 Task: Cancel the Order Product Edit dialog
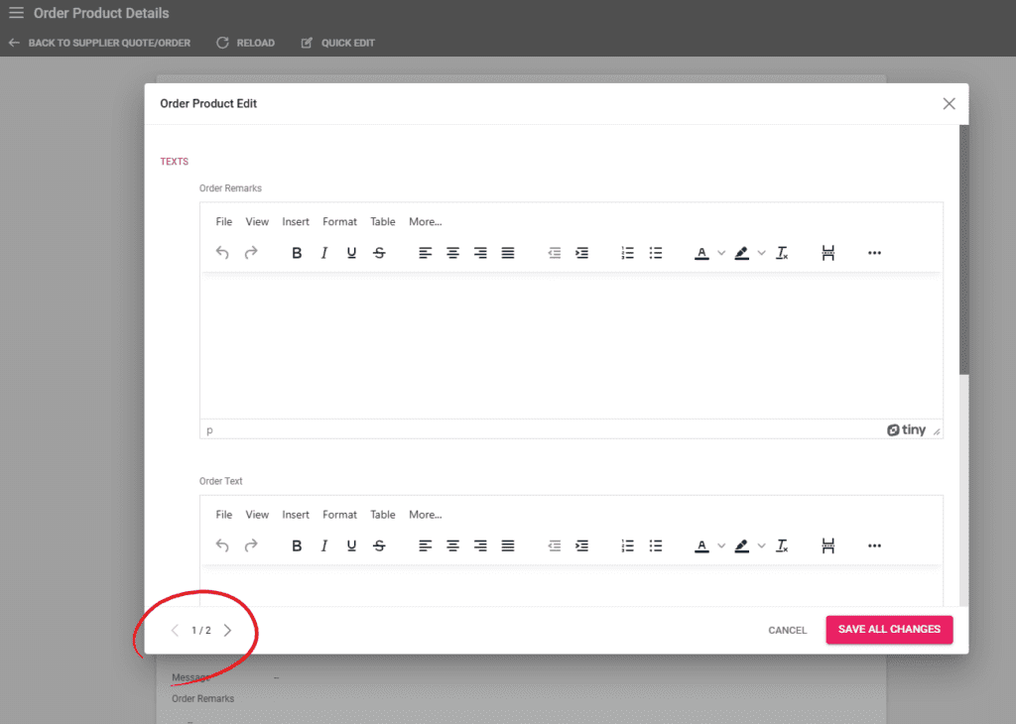click(787, 630)
